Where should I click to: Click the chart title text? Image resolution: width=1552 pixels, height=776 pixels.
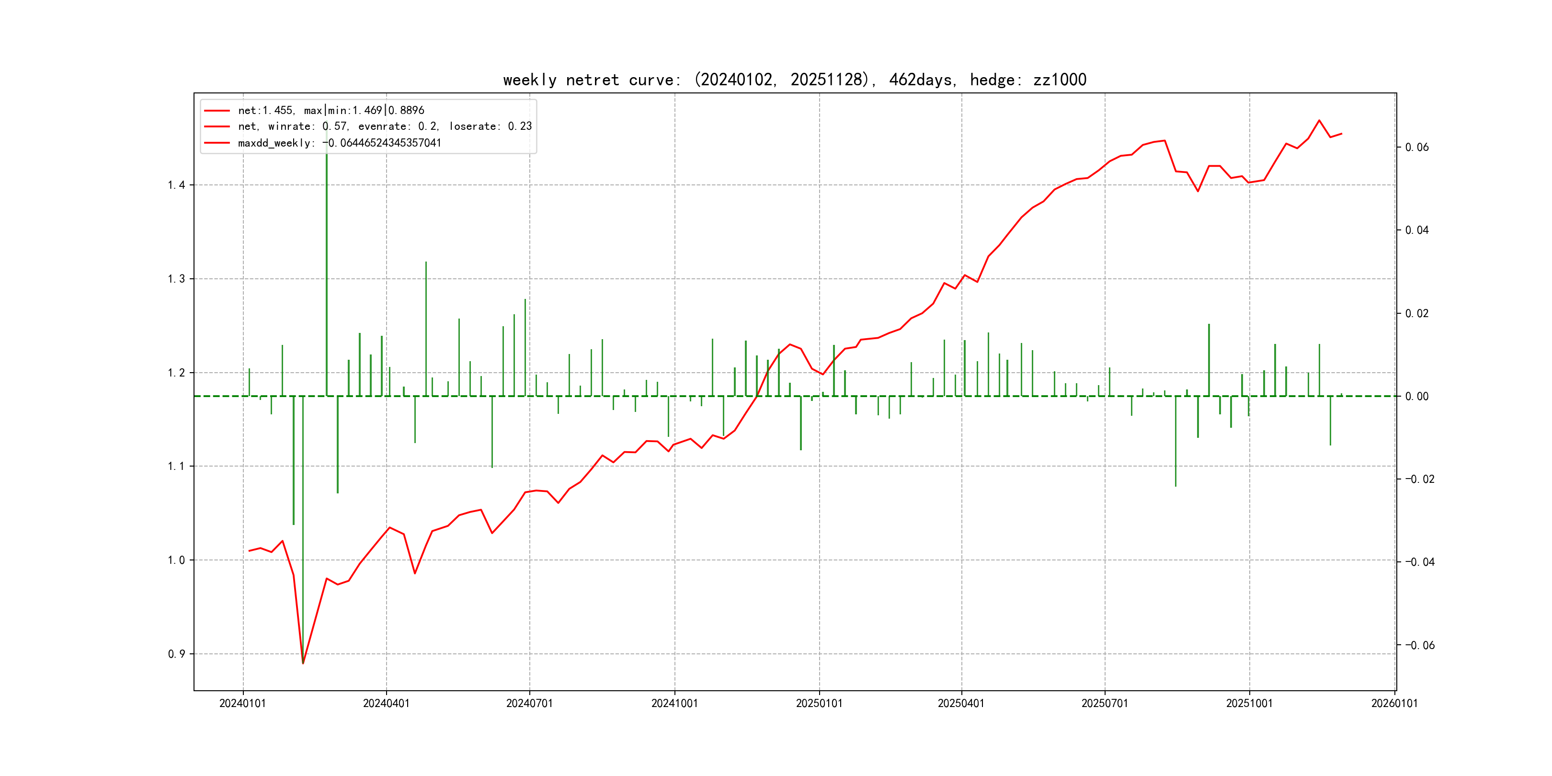point(794,80)
